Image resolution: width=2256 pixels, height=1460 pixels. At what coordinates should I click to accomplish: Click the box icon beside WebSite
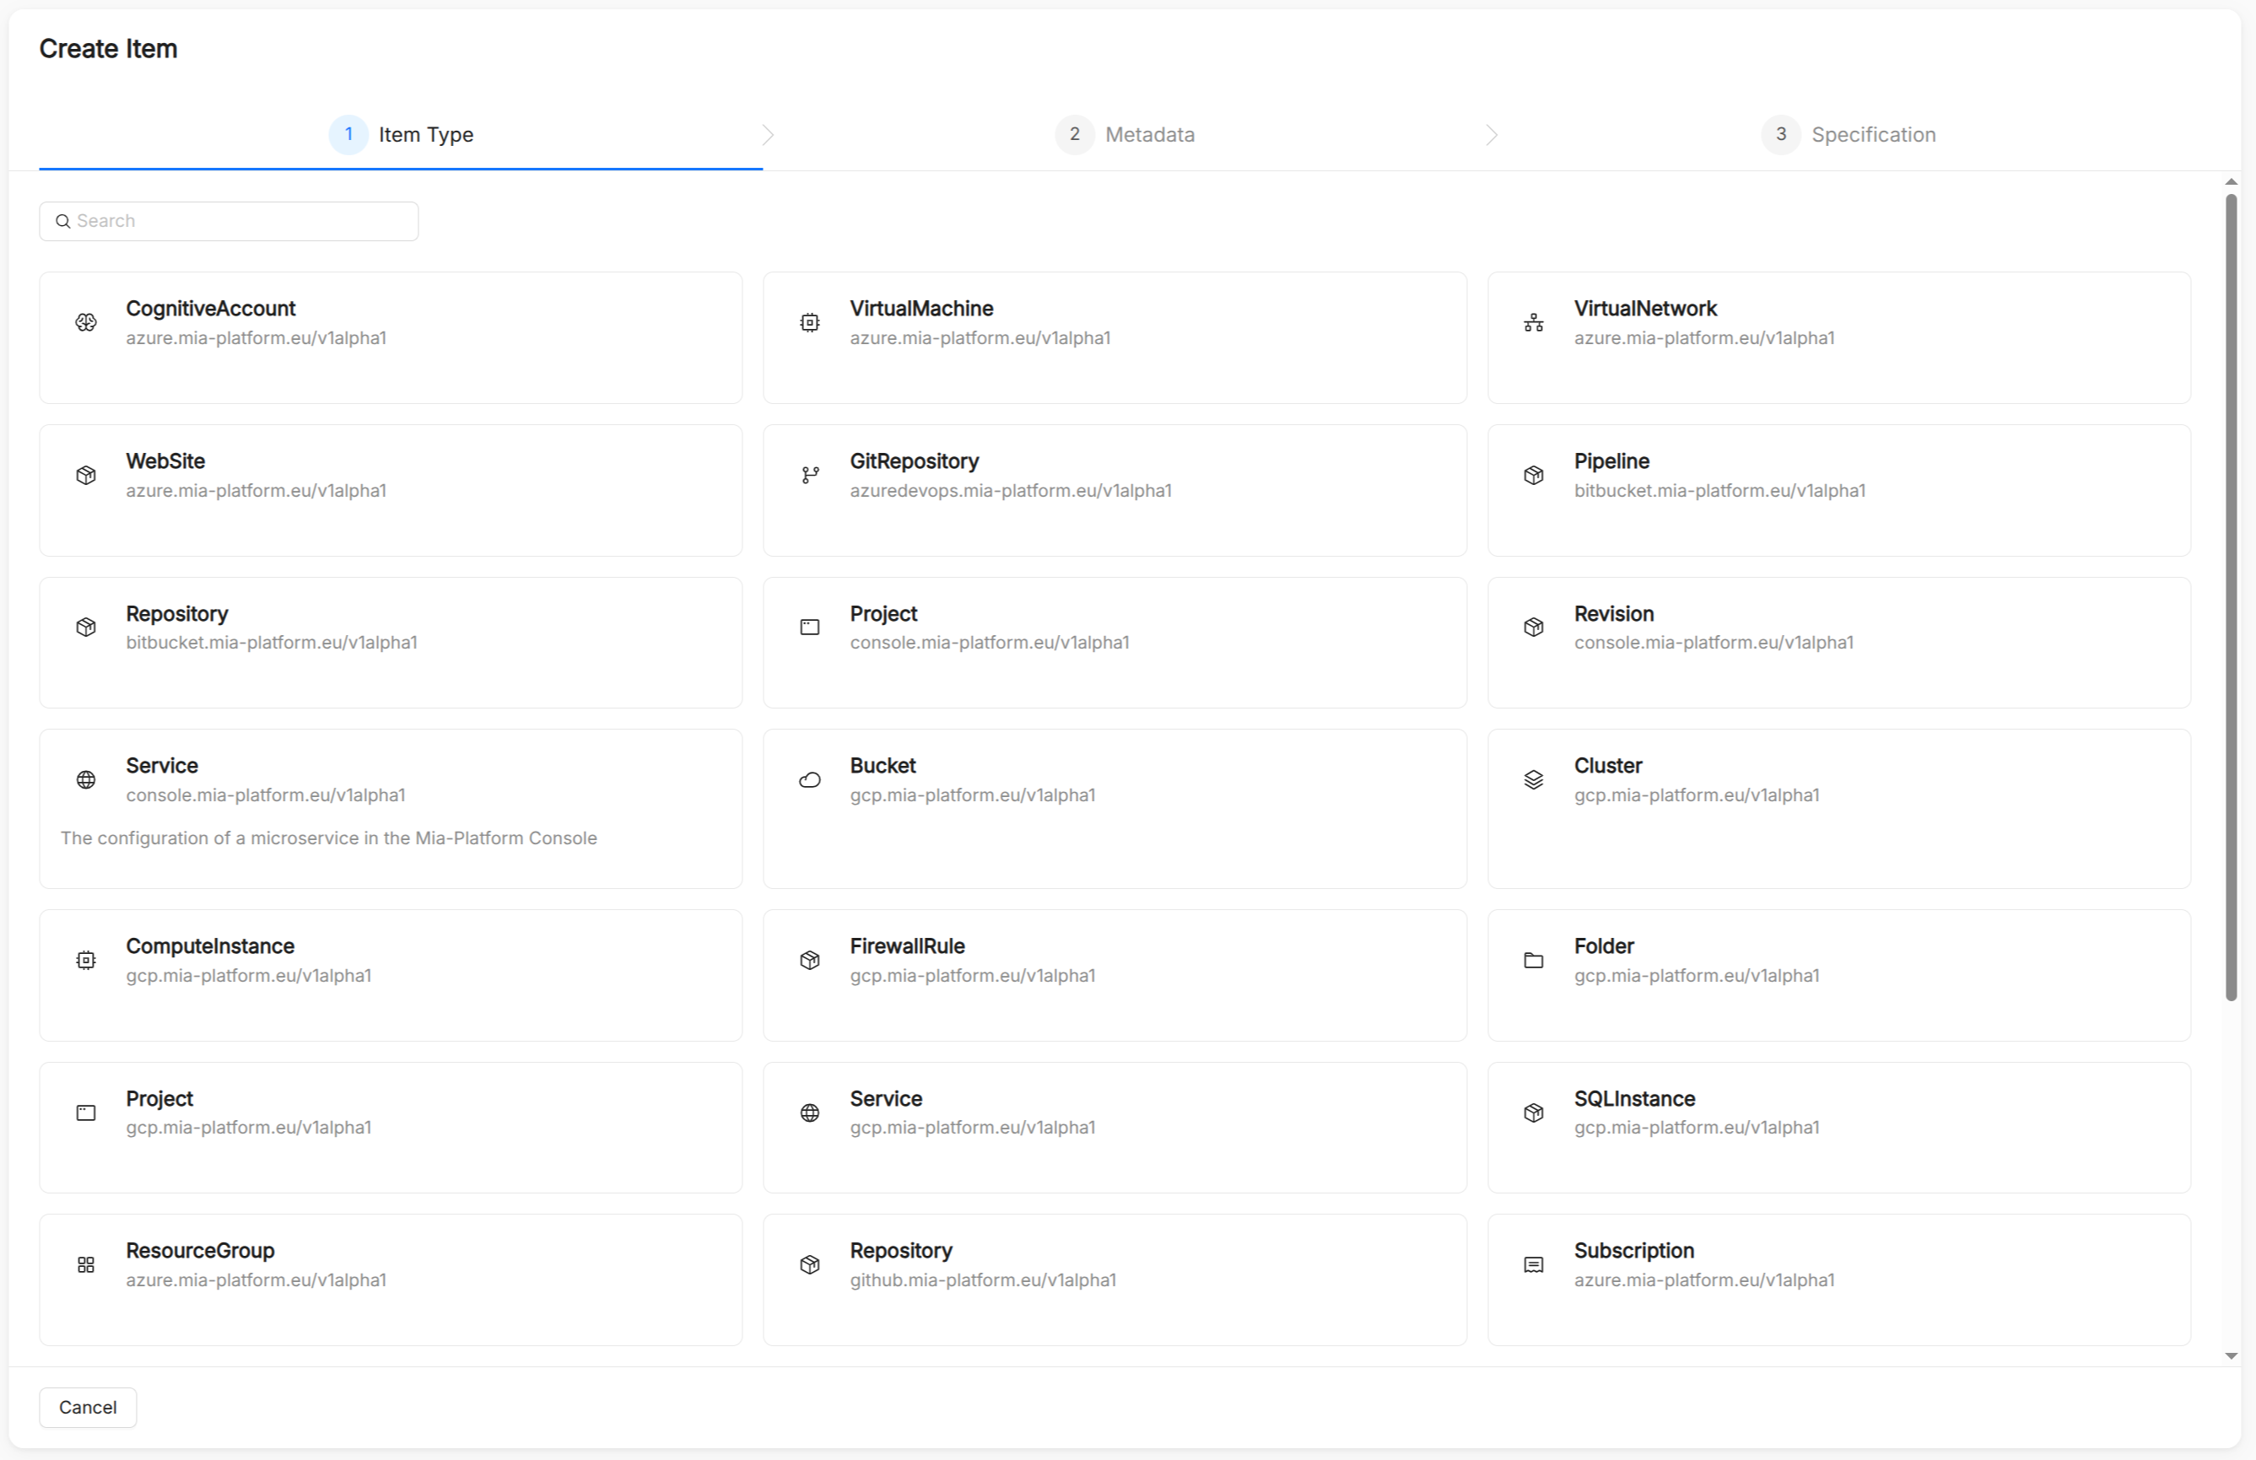(x=85, y=476)
